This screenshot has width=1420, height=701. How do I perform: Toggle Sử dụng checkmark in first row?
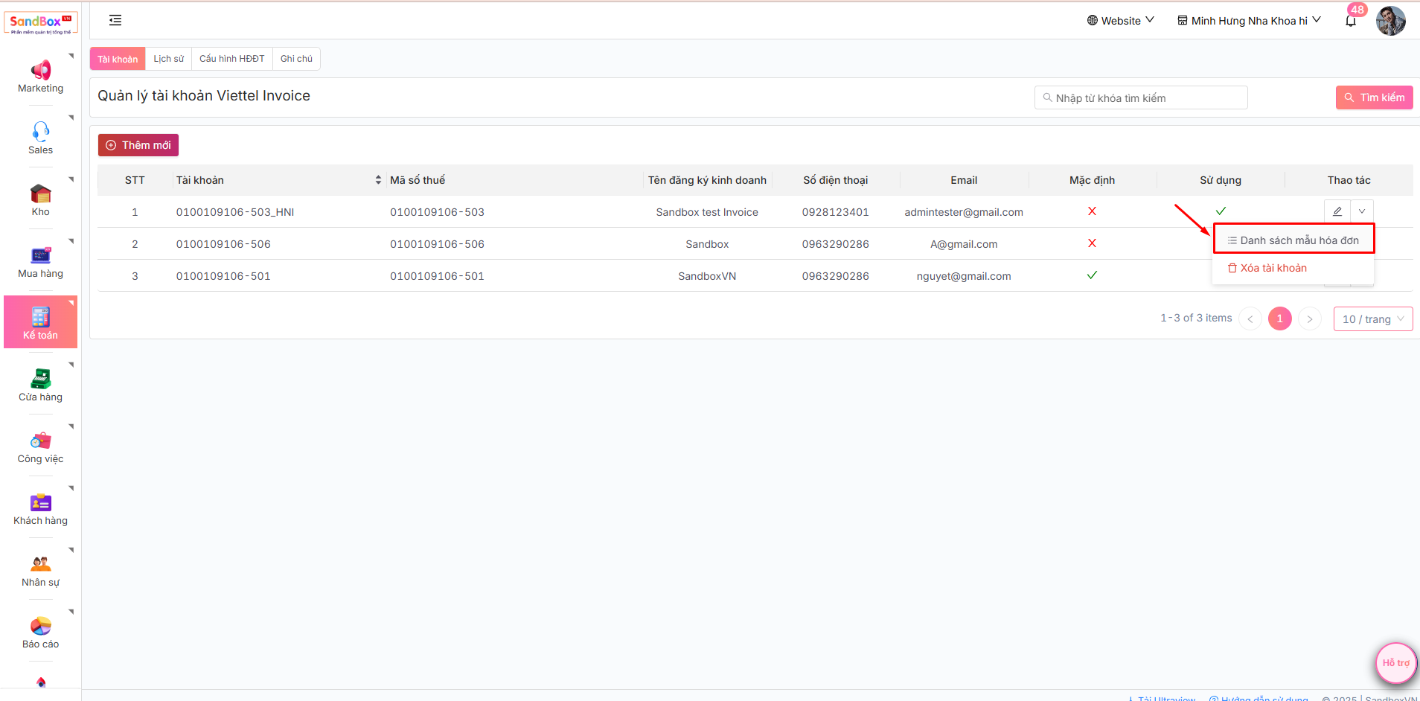click(1221, 211)
